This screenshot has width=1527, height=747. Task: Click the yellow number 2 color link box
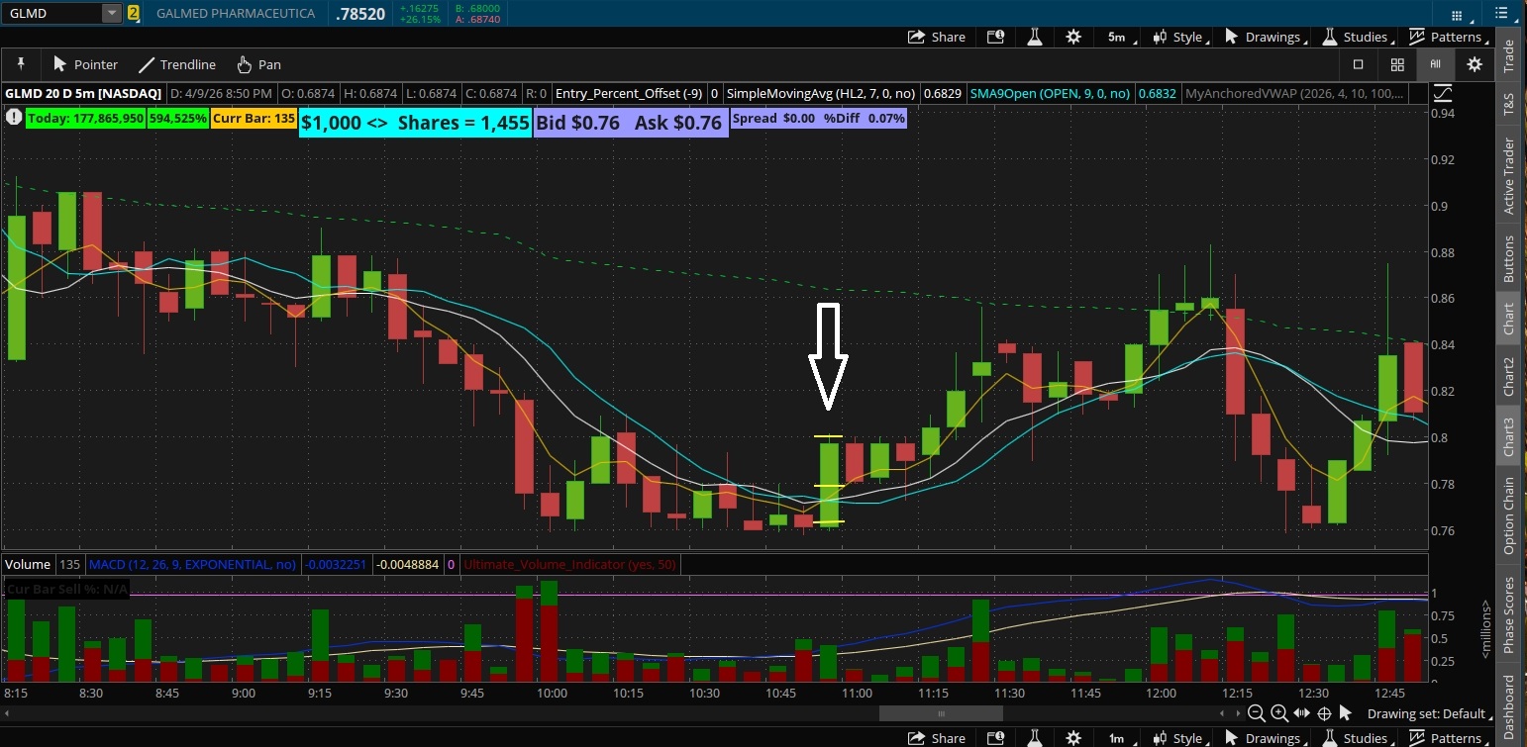[134, 13]
